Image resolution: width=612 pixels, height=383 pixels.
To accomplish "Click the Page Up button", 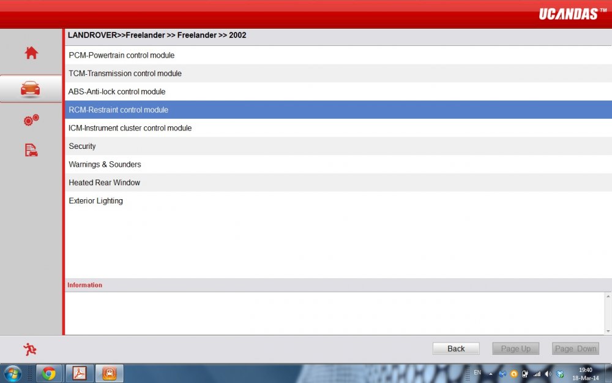I will tap(515, 349).
